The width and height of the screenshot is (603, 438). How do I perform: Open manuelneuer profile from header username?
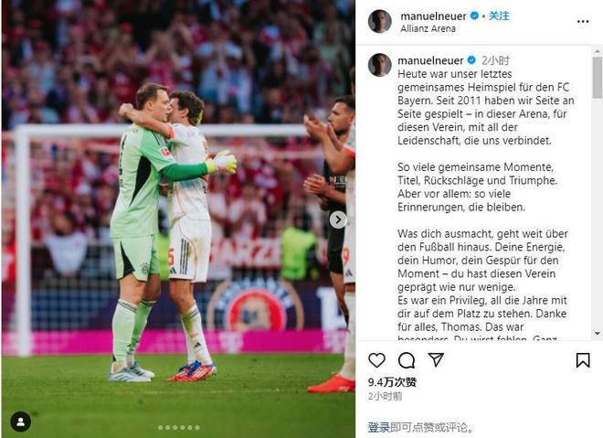[x=433, y=16]
